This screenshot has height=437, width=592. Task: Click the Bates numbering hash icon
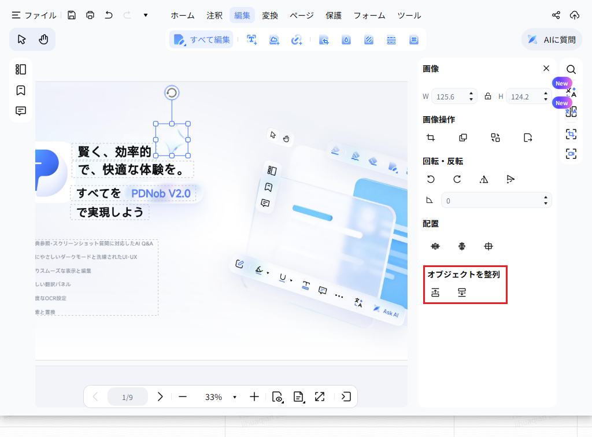coord(414,40)
